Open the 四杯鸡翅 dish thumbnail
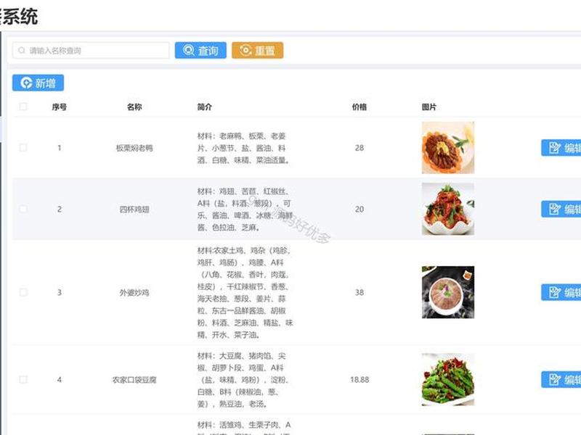The image size is (581, 435). pyautogui.click(x=448, y=209)
